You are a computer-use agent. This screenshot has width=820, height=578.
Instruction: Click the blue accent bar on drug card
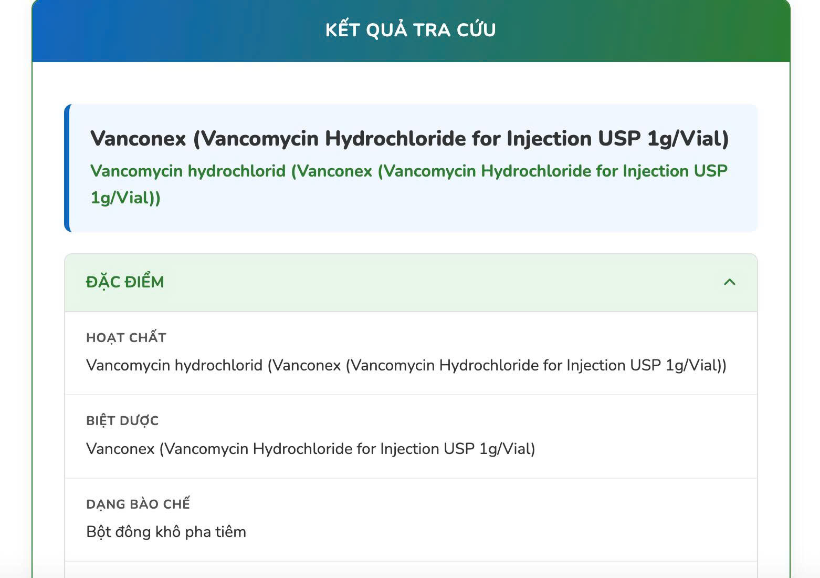(x=67, y=168)
